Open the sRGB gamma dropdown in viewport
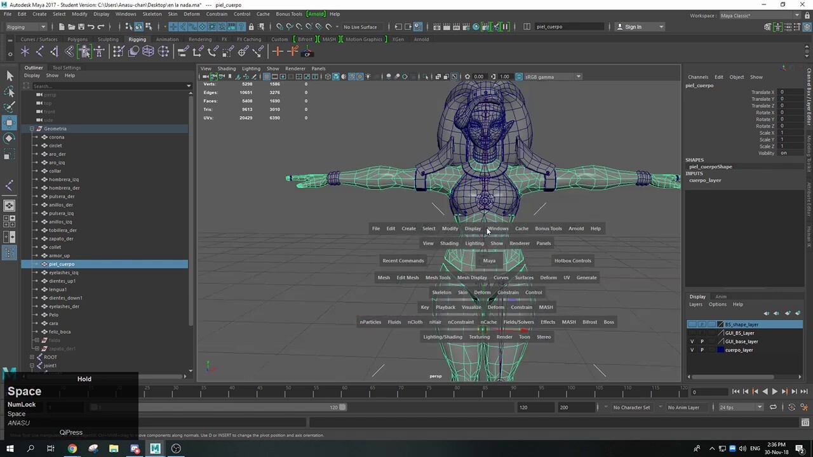813x457 pixels. [577, 77]
